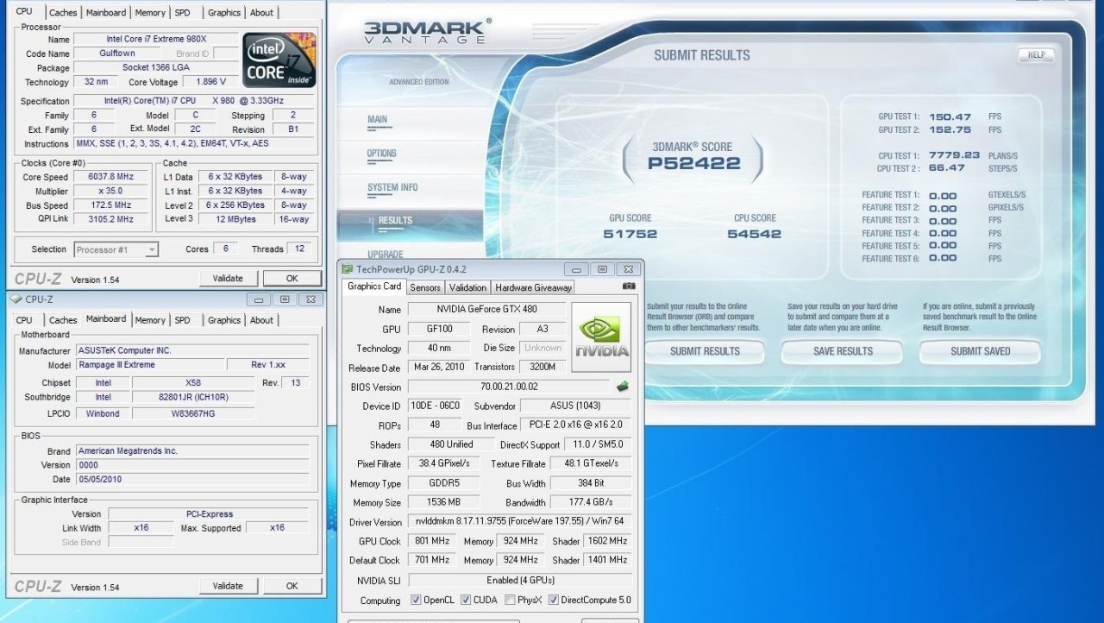Click the SAVE RESULTS button
This screenshot has width=1104, height=623.
click(843, 351)
